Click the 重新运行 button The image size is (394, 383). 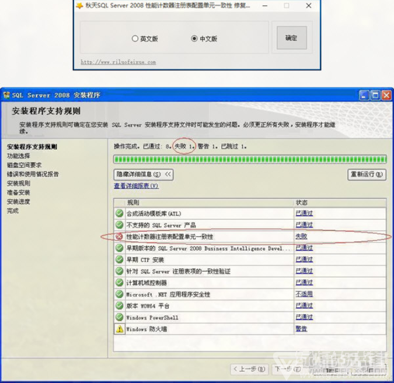(x=367, y=174)
